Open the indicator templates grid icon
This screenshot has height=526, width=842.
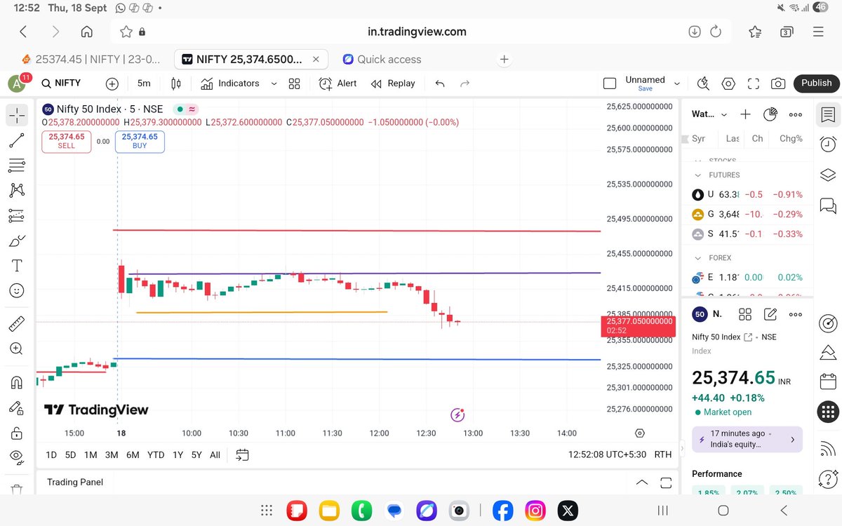pos(294,83)
